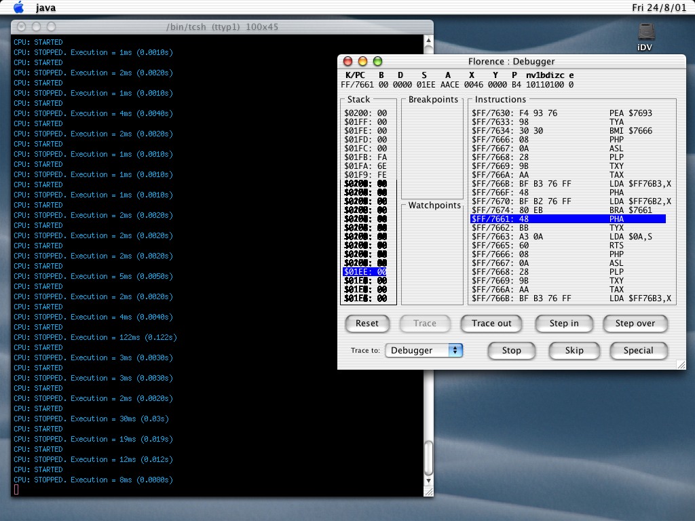Viewport: 695px width, 521px height.
Task: Select the $0200: 00 stack entry at top
Action: pyautogui.click(x=365, y=113)
